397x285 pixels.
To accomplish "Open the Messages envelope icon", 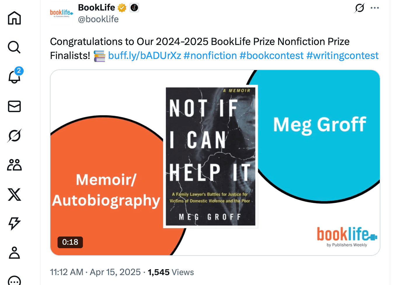I will point(14,106).
